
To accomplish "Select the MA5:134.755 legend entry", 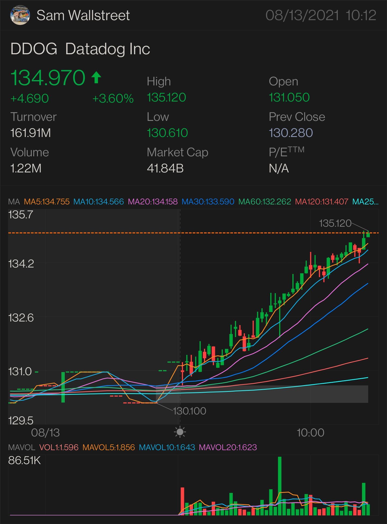I will (47, 201).
